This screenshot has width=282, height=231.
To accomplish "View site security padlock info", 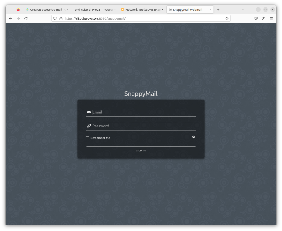I will click(61, 18).
